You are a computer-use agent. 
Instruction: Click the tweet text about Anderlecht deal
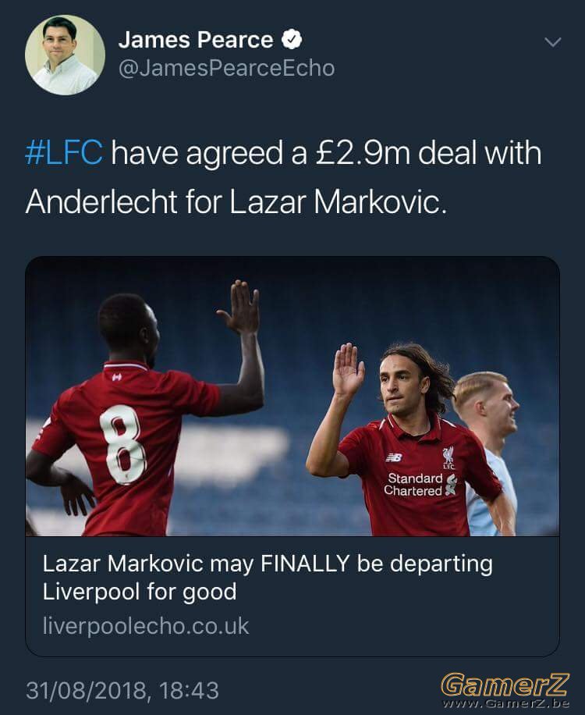(283, 177)
